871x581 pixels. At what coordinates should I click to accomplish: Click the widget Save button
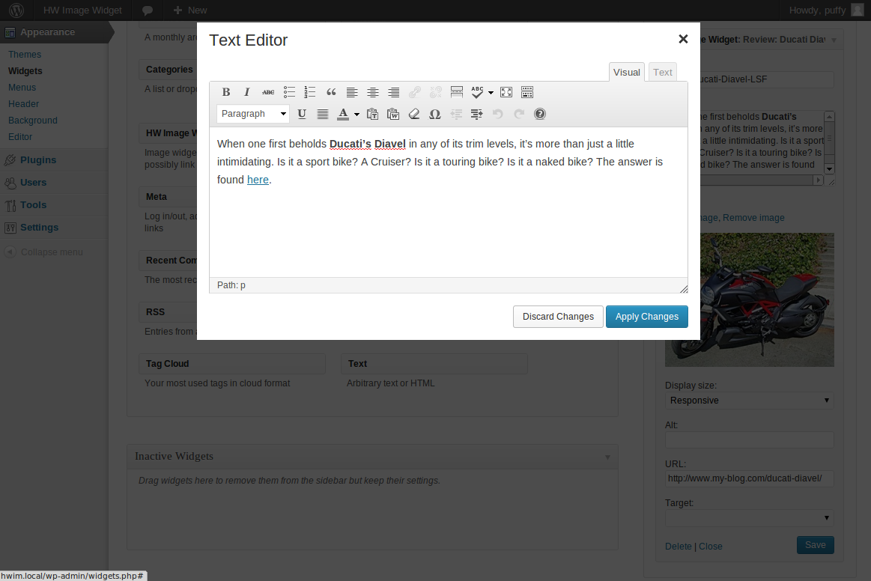pos(816,545)
